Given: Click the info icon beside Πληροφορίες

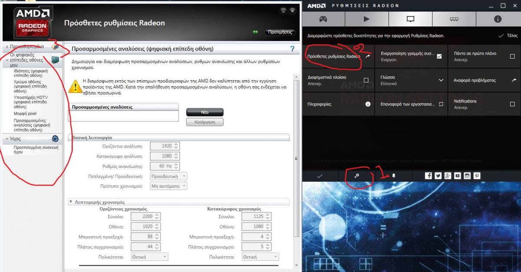Looking at the screenshot, I should [x=368, y=104].
